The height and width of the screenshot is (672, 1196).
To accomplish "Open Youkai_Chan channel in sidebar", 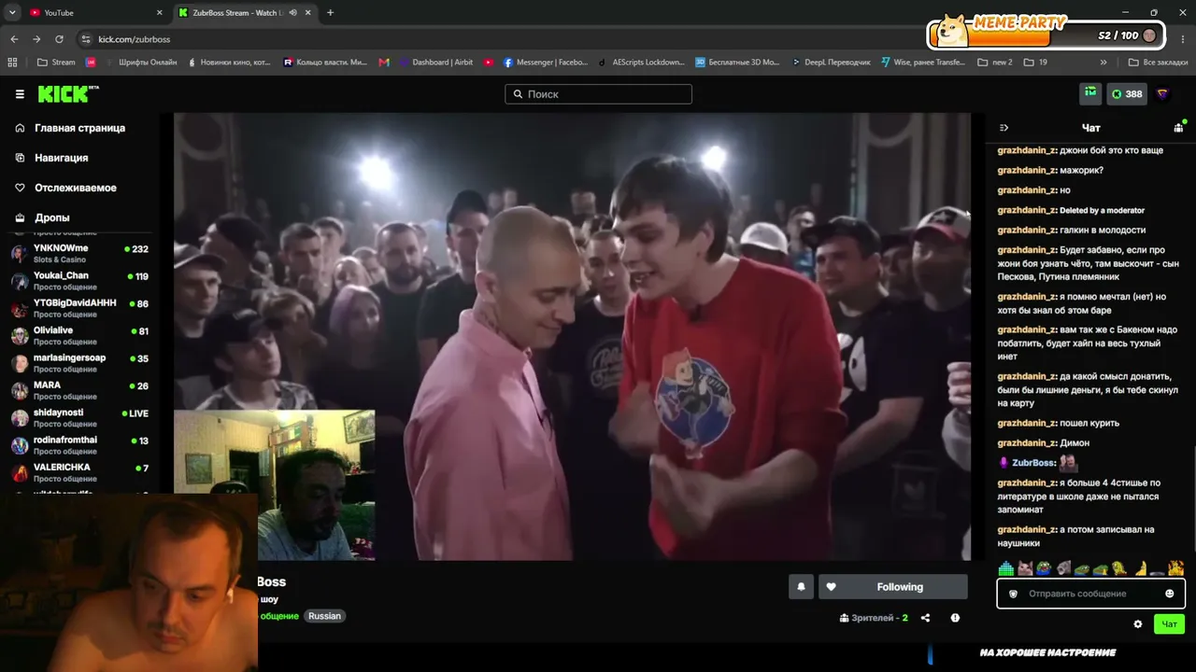I will pyautogui.click(x=79, y=281).
